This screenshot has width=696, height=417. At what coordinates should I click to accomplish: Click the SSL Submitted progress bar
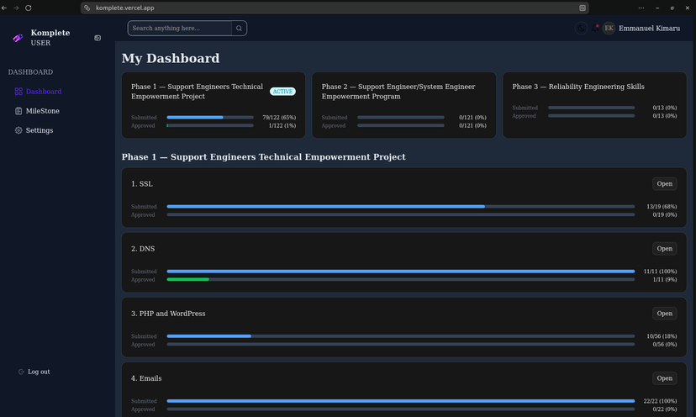pos(400,207)
